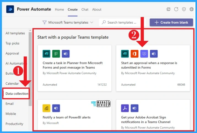This screenshot has width=197, height=133.
Task: Click the pop-out app icon in header
Action: (x=168, y=9)
